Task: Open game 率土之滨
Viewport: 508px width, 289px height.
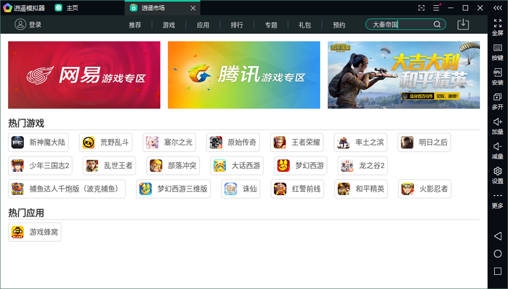Action: point(361,142)
